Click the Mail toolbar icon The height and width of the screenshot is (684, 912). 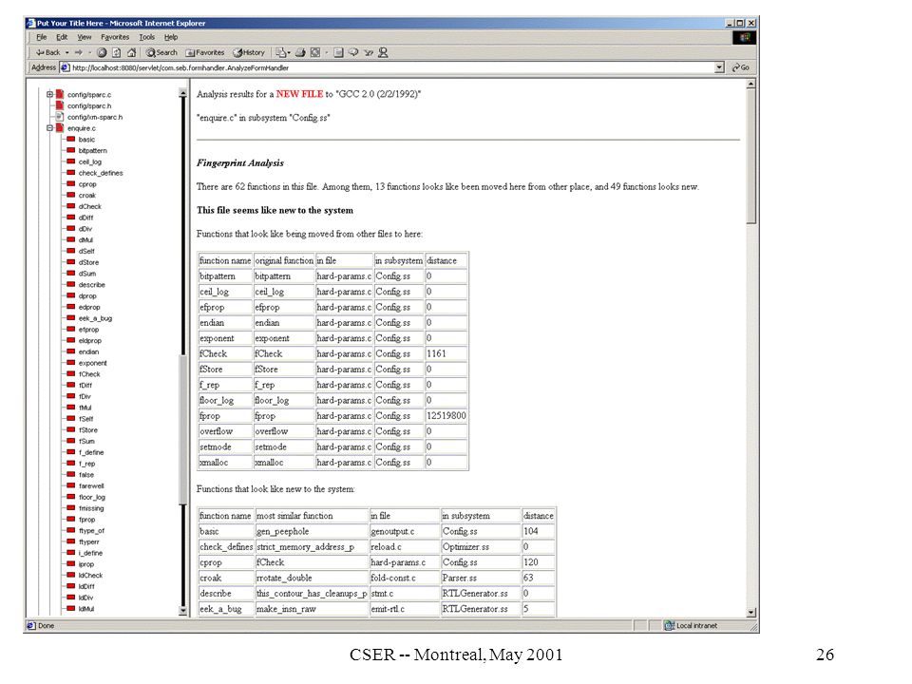pos(283,52)
